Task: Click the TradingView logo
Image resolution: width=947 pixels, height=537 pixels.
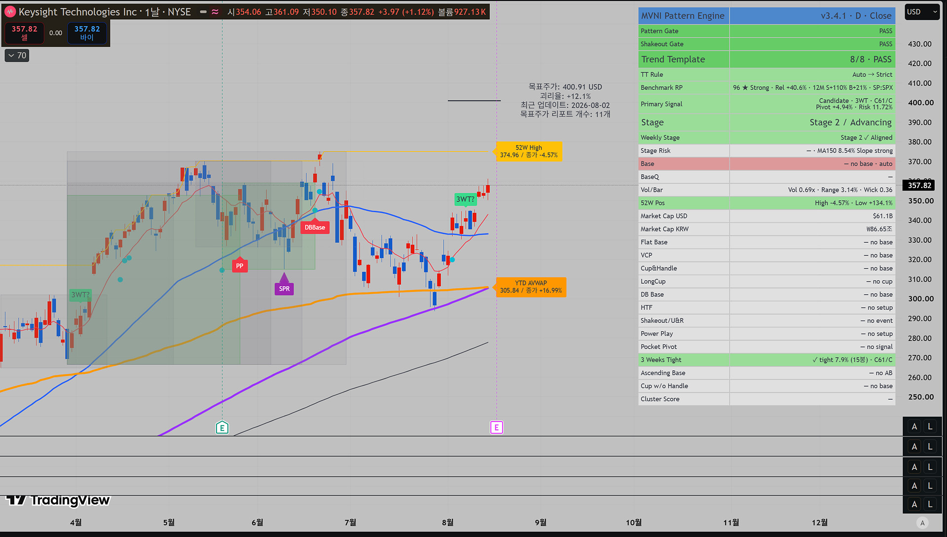Action: (x=58, y=500)
